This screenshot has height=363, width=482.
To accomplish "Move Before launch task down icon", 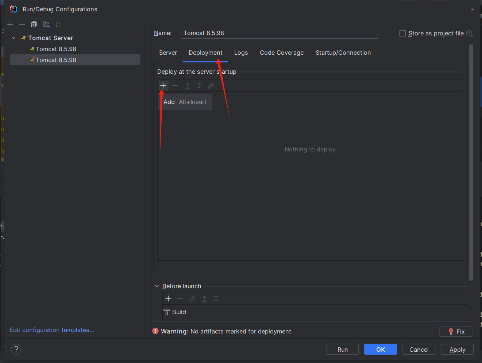I will (216, 299).
